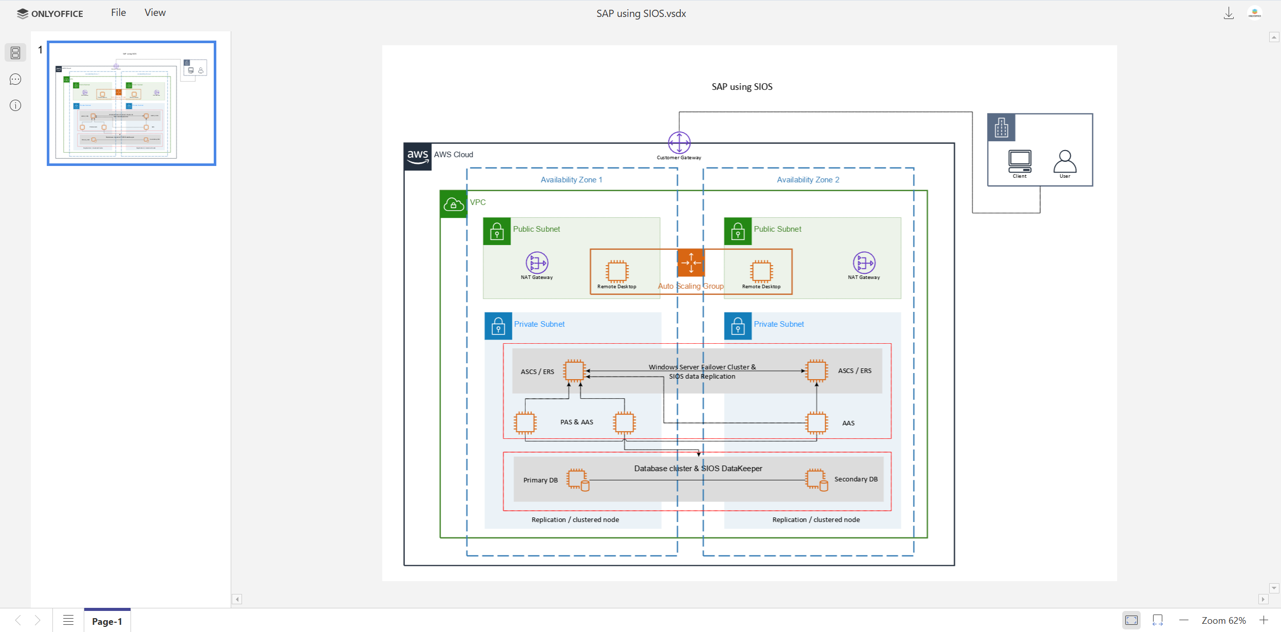Image resolution: width=1281 pixels, height=632 pixels.
Task: Open the sheet list menu near the page tabs
Action: tap(68, 620)
